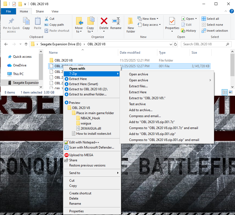Click 2KWAIGUA.dll in preview tree

pyautogui.click(x=91, y=128)
